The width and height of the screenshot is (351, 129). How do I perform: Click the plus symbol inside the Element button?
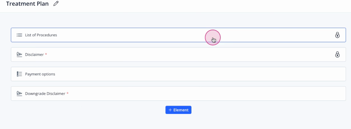tap(170, 110)
